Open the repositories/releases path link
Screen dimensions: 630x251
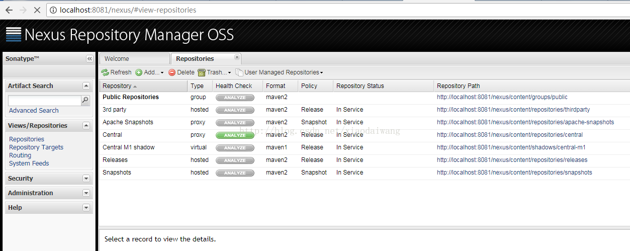[x=512, y=160]
